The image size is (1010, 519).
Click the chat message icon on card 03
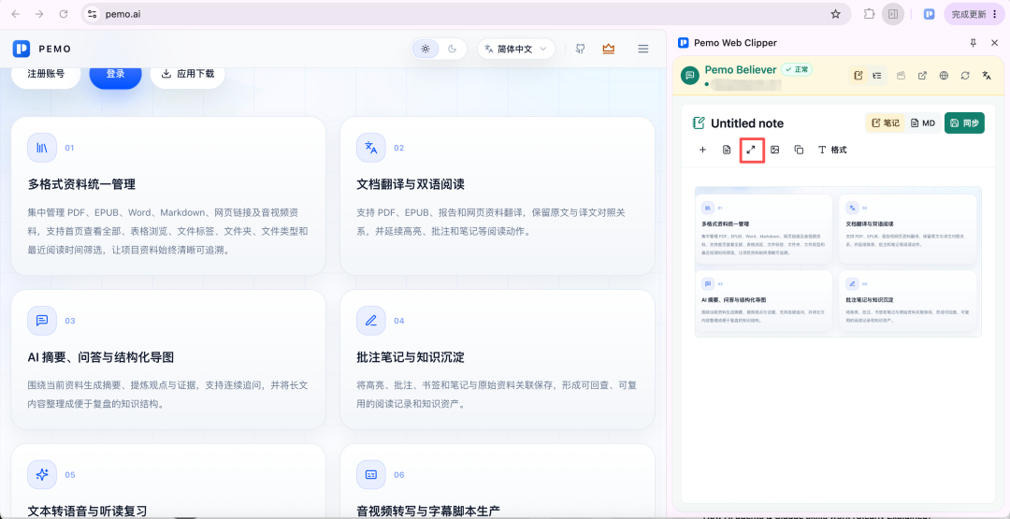(42, 321)
